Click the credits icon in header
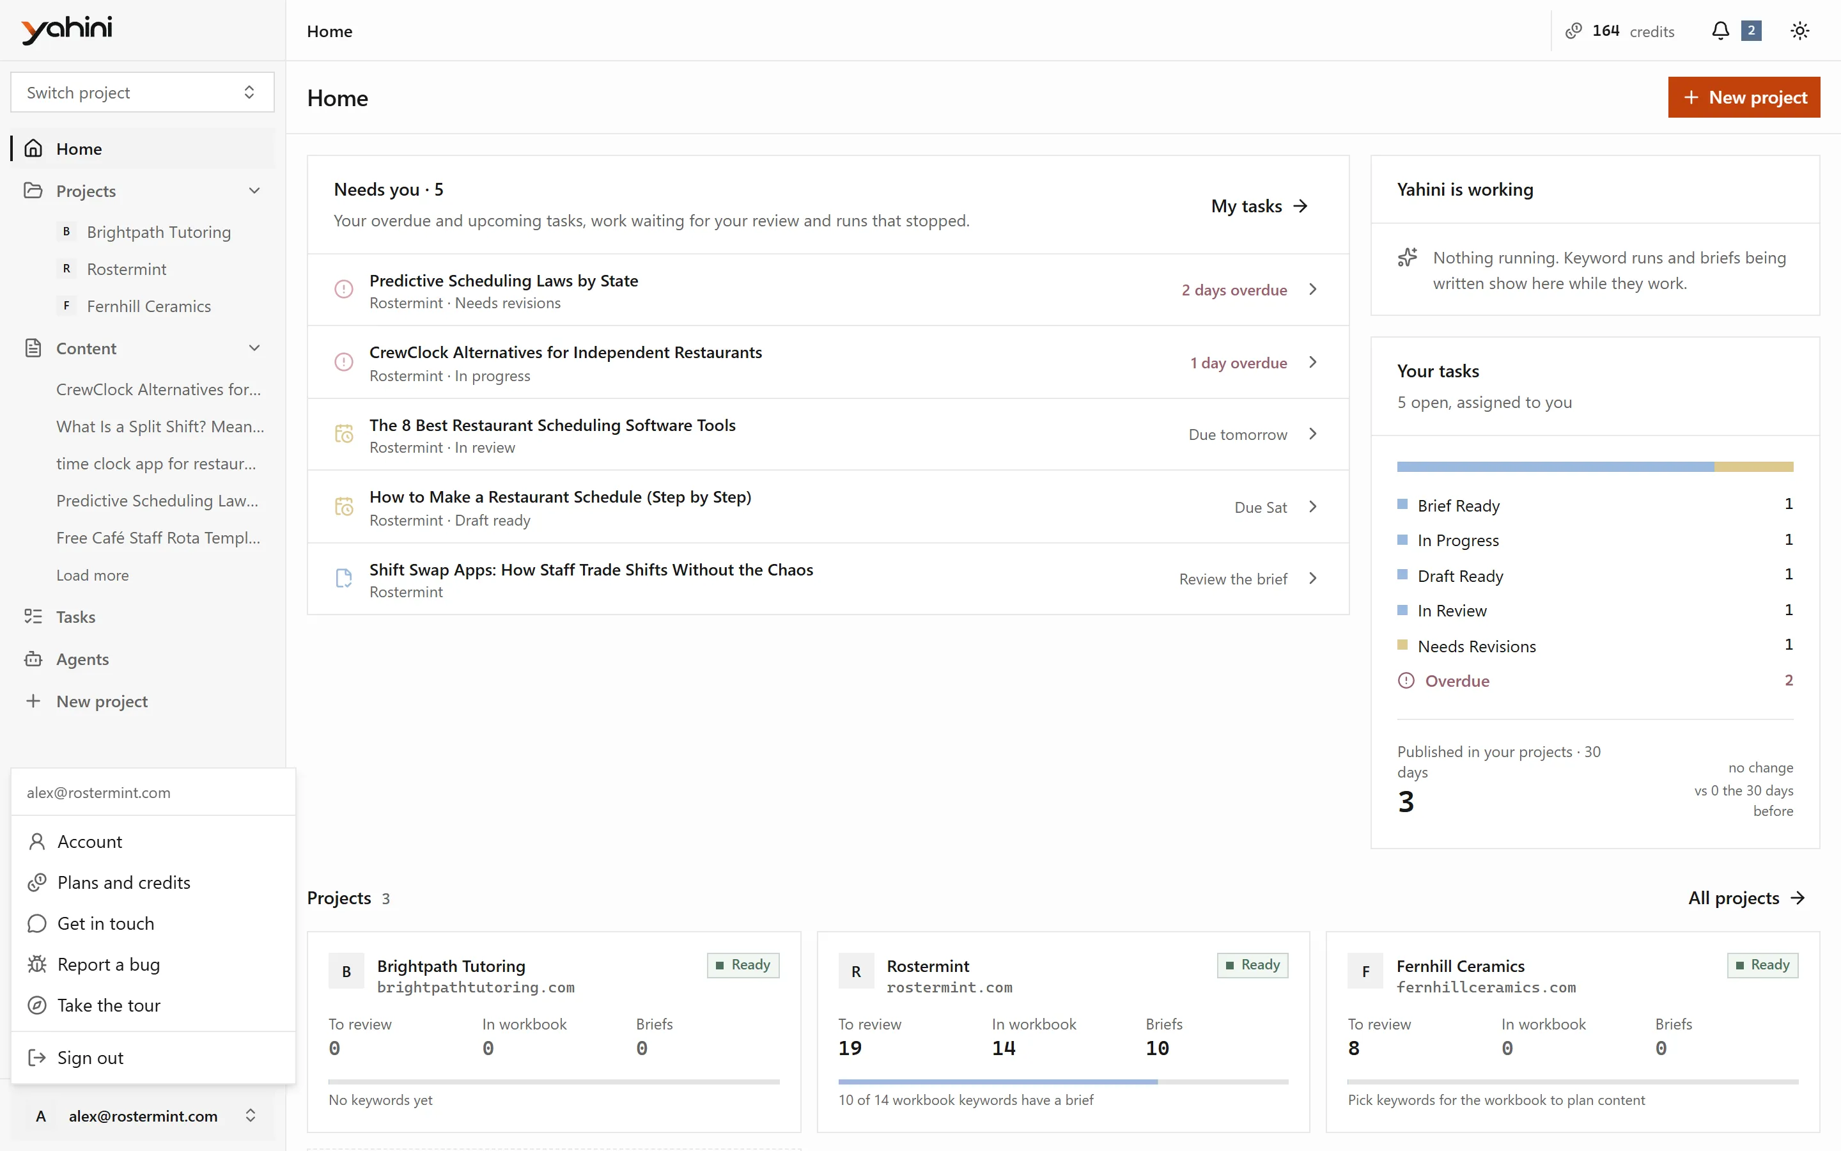 [1573, 31]
